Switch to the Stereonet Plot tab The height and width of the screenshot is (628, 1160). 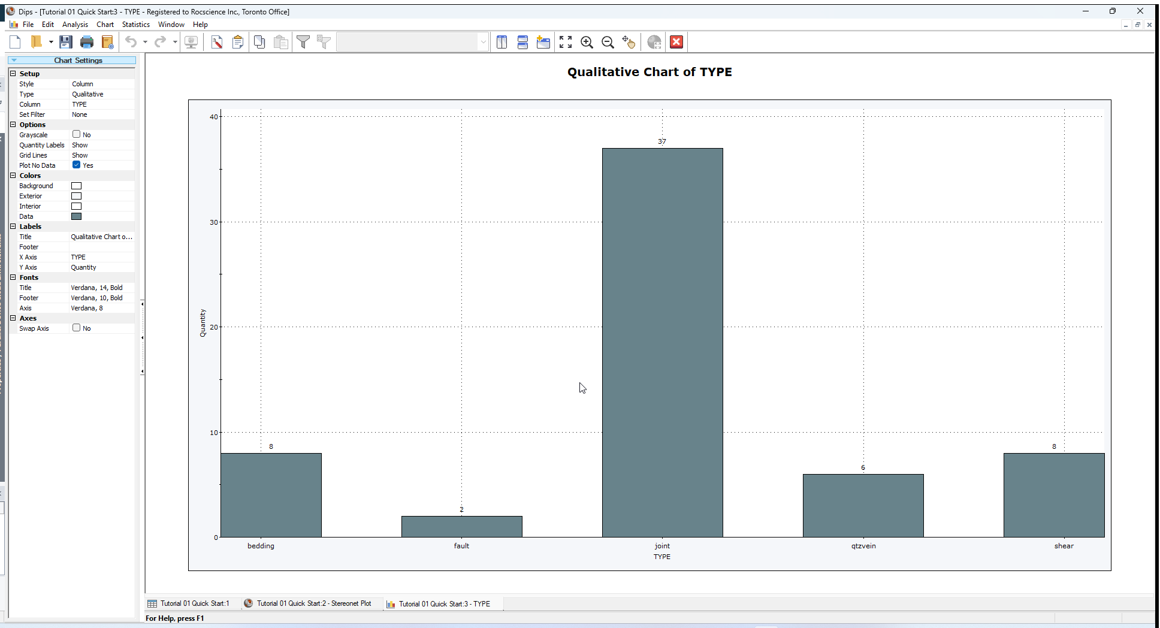pos(312,603)
